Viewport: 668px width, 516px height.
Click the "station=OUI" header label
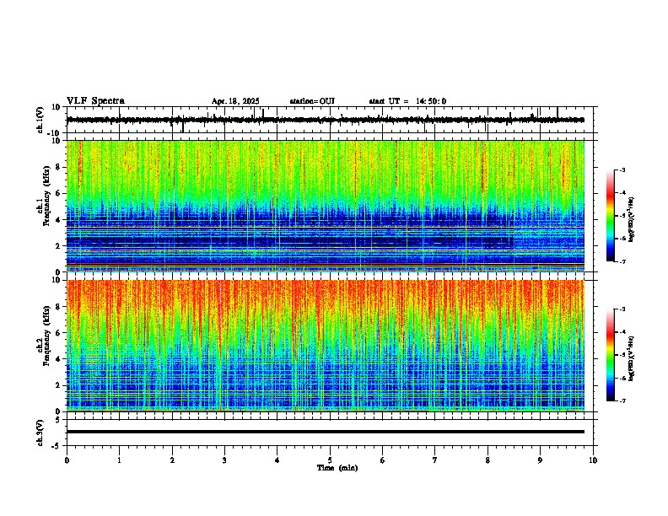(312, 101)
